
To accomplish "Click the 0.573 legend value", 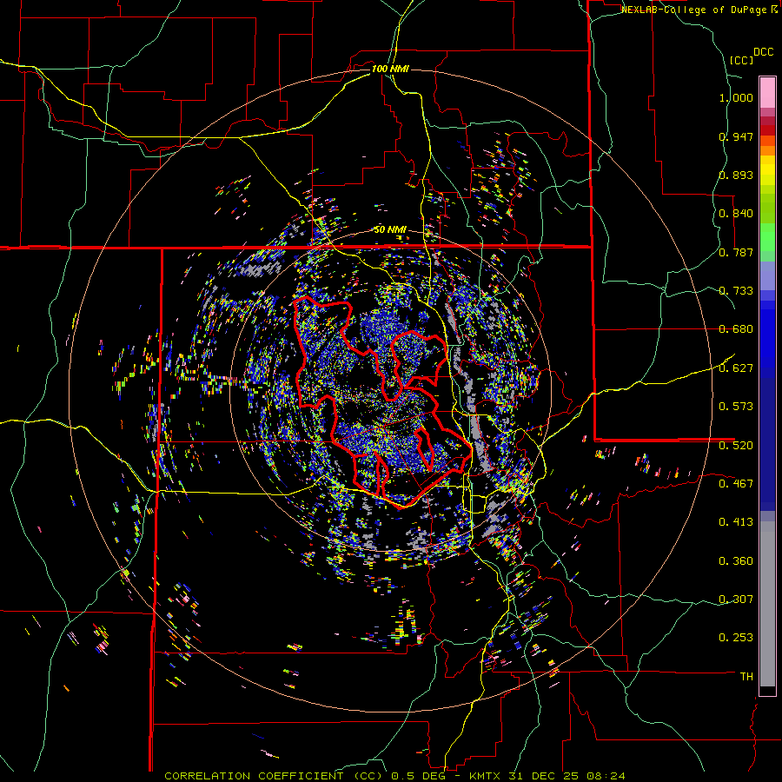I will tap(736, 407).
